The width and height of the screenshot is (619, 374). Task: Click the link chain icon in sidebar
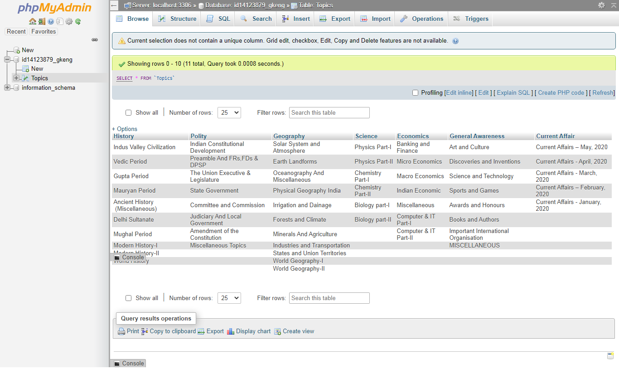[95, 40]
